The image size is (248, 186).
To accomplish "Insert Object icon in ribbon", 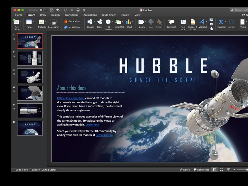I will coord(211,29).
